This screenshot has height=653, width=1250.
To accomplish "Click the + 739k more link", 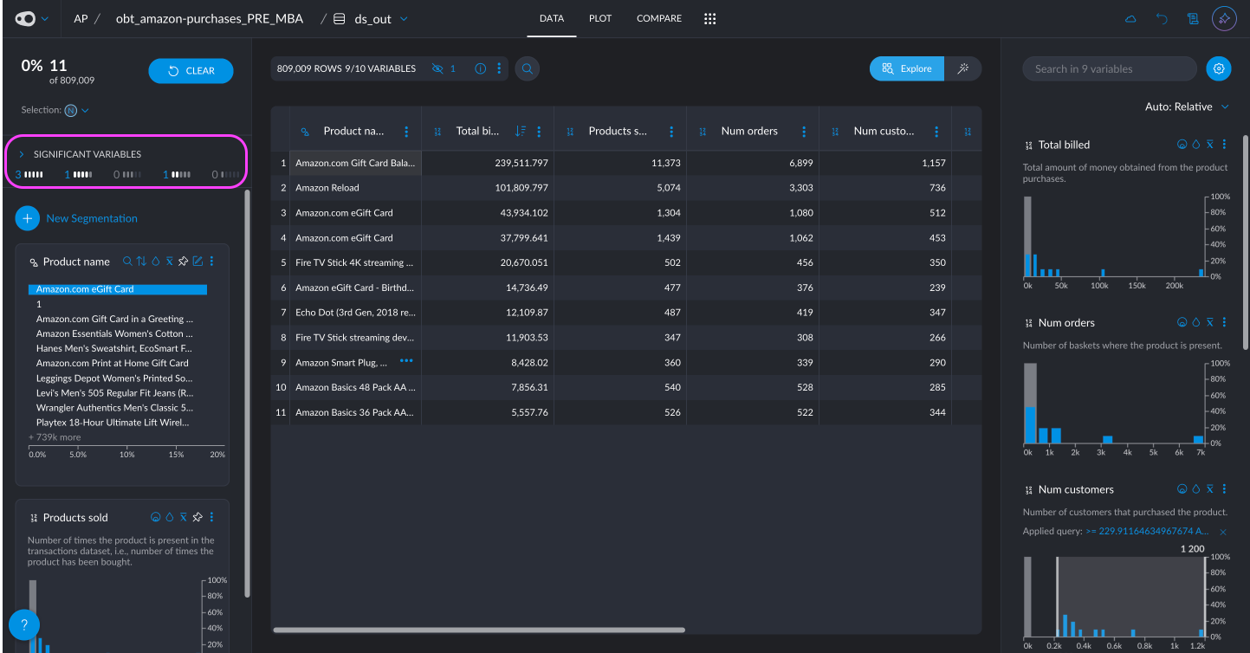I will pos(55,437).
